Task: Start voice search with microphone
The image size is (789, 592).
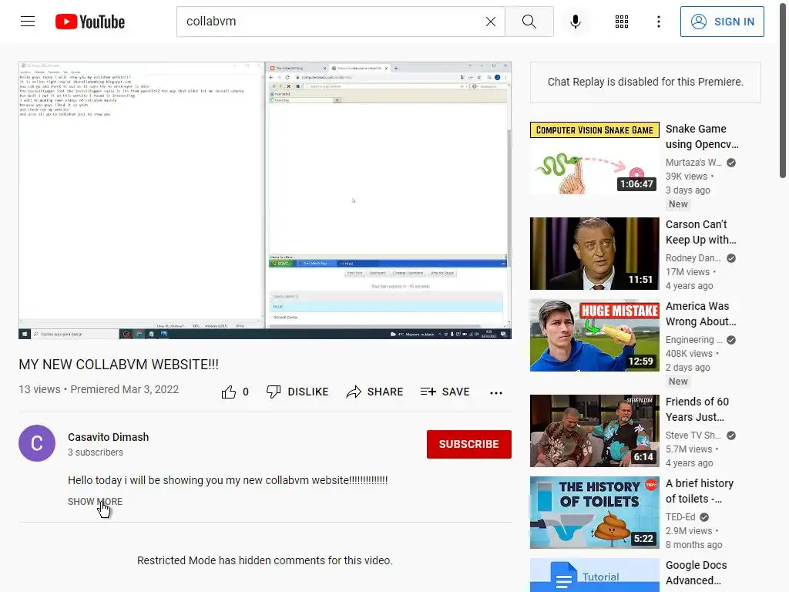Action: point(575,22)
